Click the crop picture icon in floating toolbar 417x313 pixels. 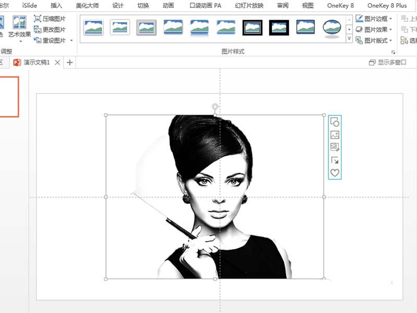[335, 147]
